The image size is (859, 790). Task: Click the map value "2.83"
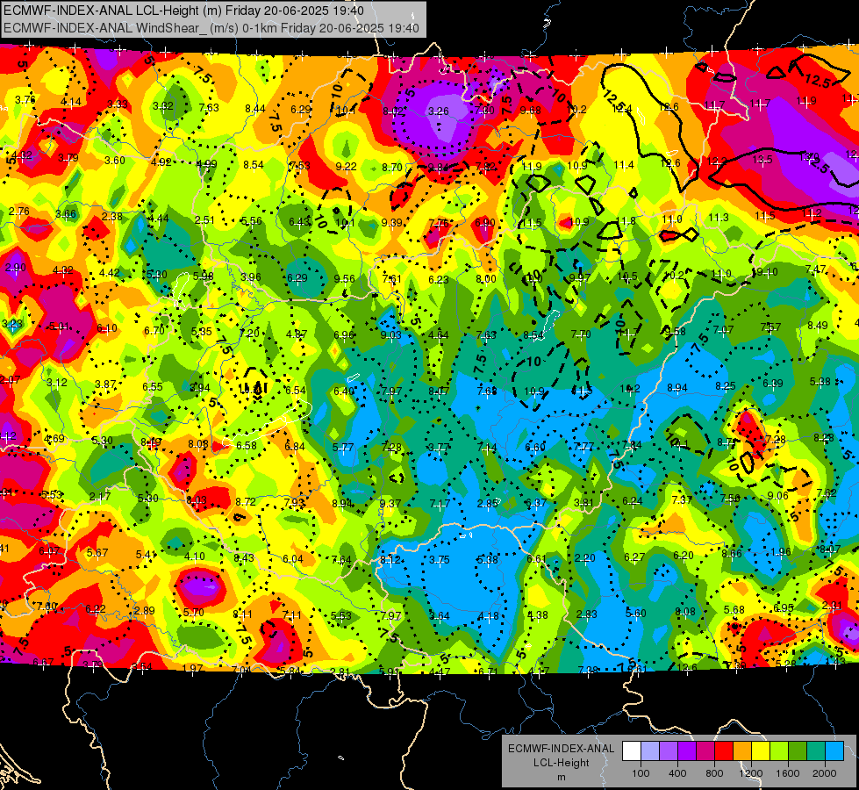point(586,614)
